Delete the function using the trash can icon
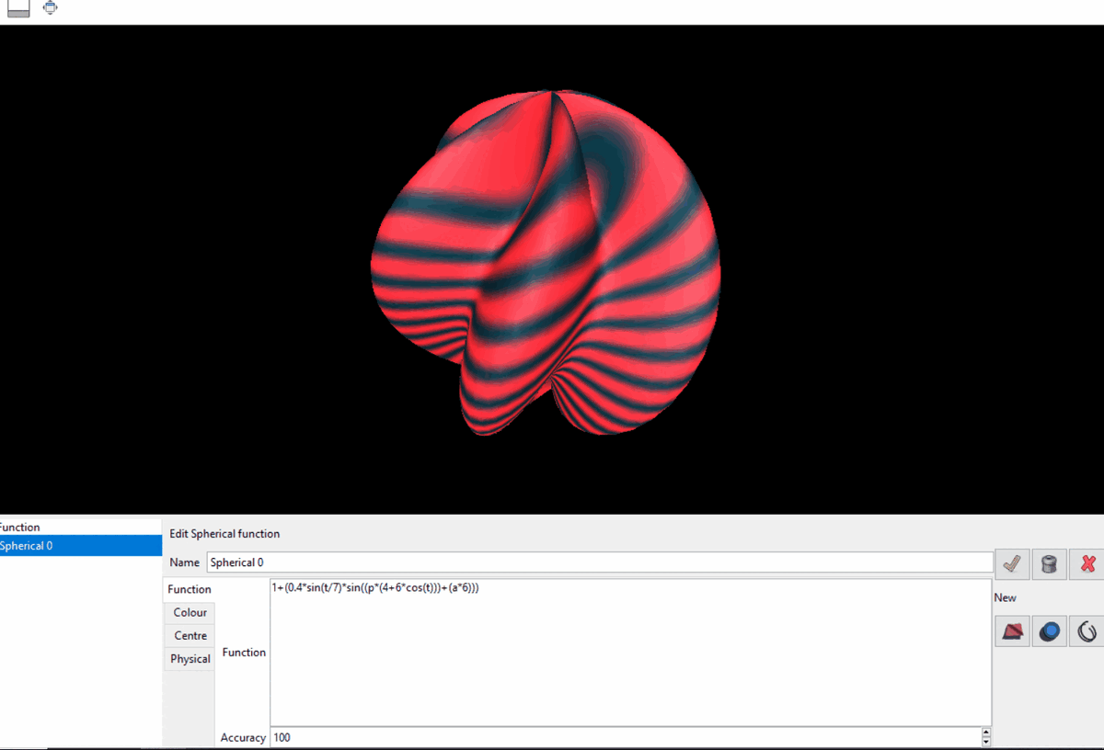This screenshot has width=1104, height=750. click(1050, 563)
